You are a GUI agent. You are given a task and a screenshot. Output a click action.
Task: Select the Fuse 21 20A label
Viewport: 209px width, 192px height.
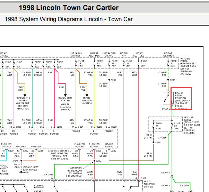click(x=144, y=63)
